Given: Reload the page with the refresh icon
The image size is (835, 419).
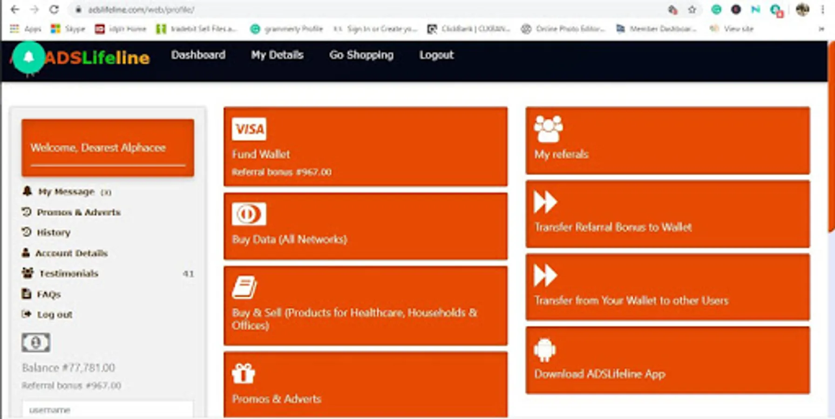Looking at the screenshot, I should (54, 9).
